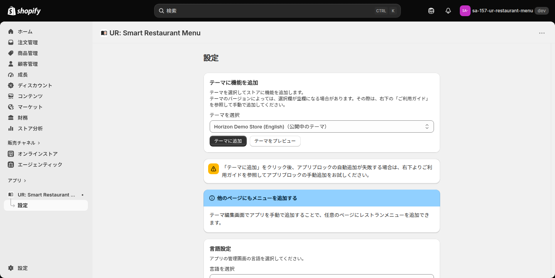555x278 pixels.
Task: Click the 顧客管理 person icon
Action: [x=11, y=64]
